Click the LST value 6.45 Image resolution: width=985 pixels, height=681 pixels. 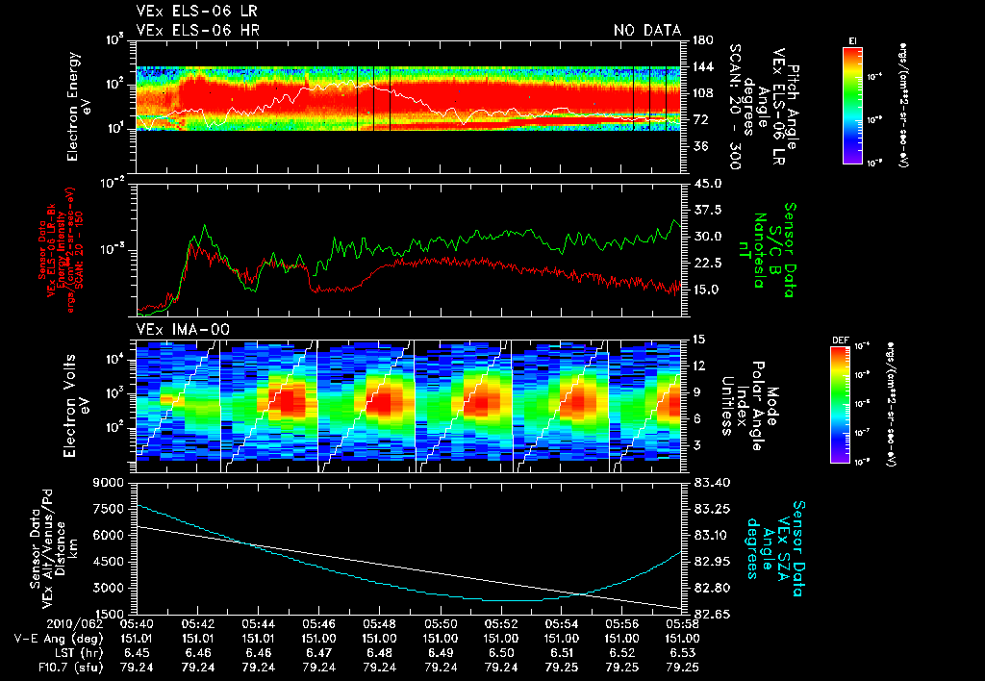click(137, 653)
